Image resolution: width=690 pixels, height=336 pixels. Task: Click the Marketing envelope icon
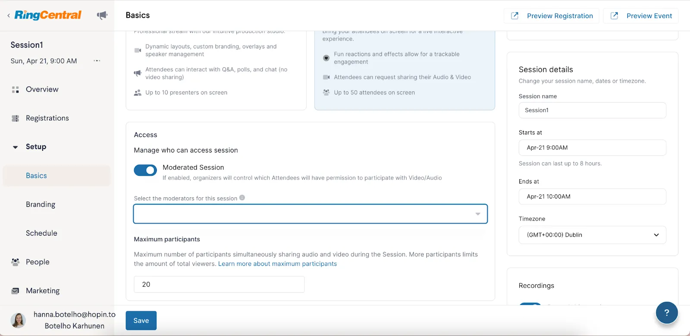click(16, 291)
